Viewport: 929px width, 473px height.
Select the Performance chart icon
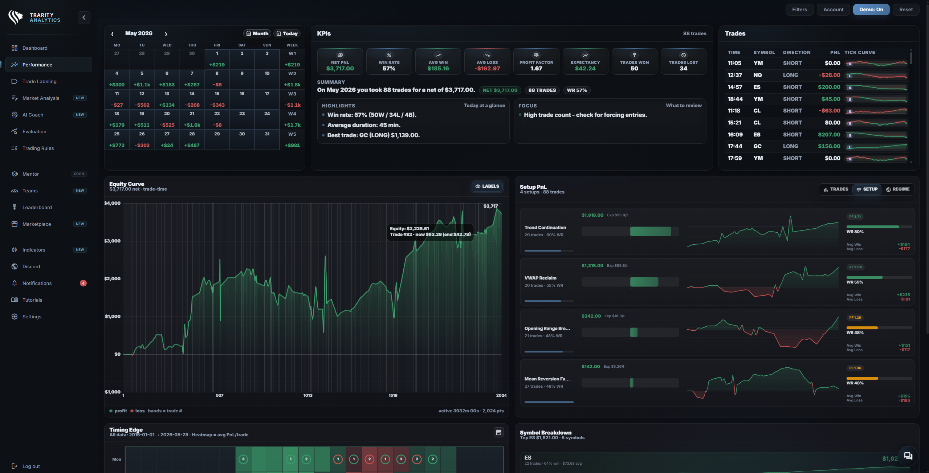click(15, 65)
